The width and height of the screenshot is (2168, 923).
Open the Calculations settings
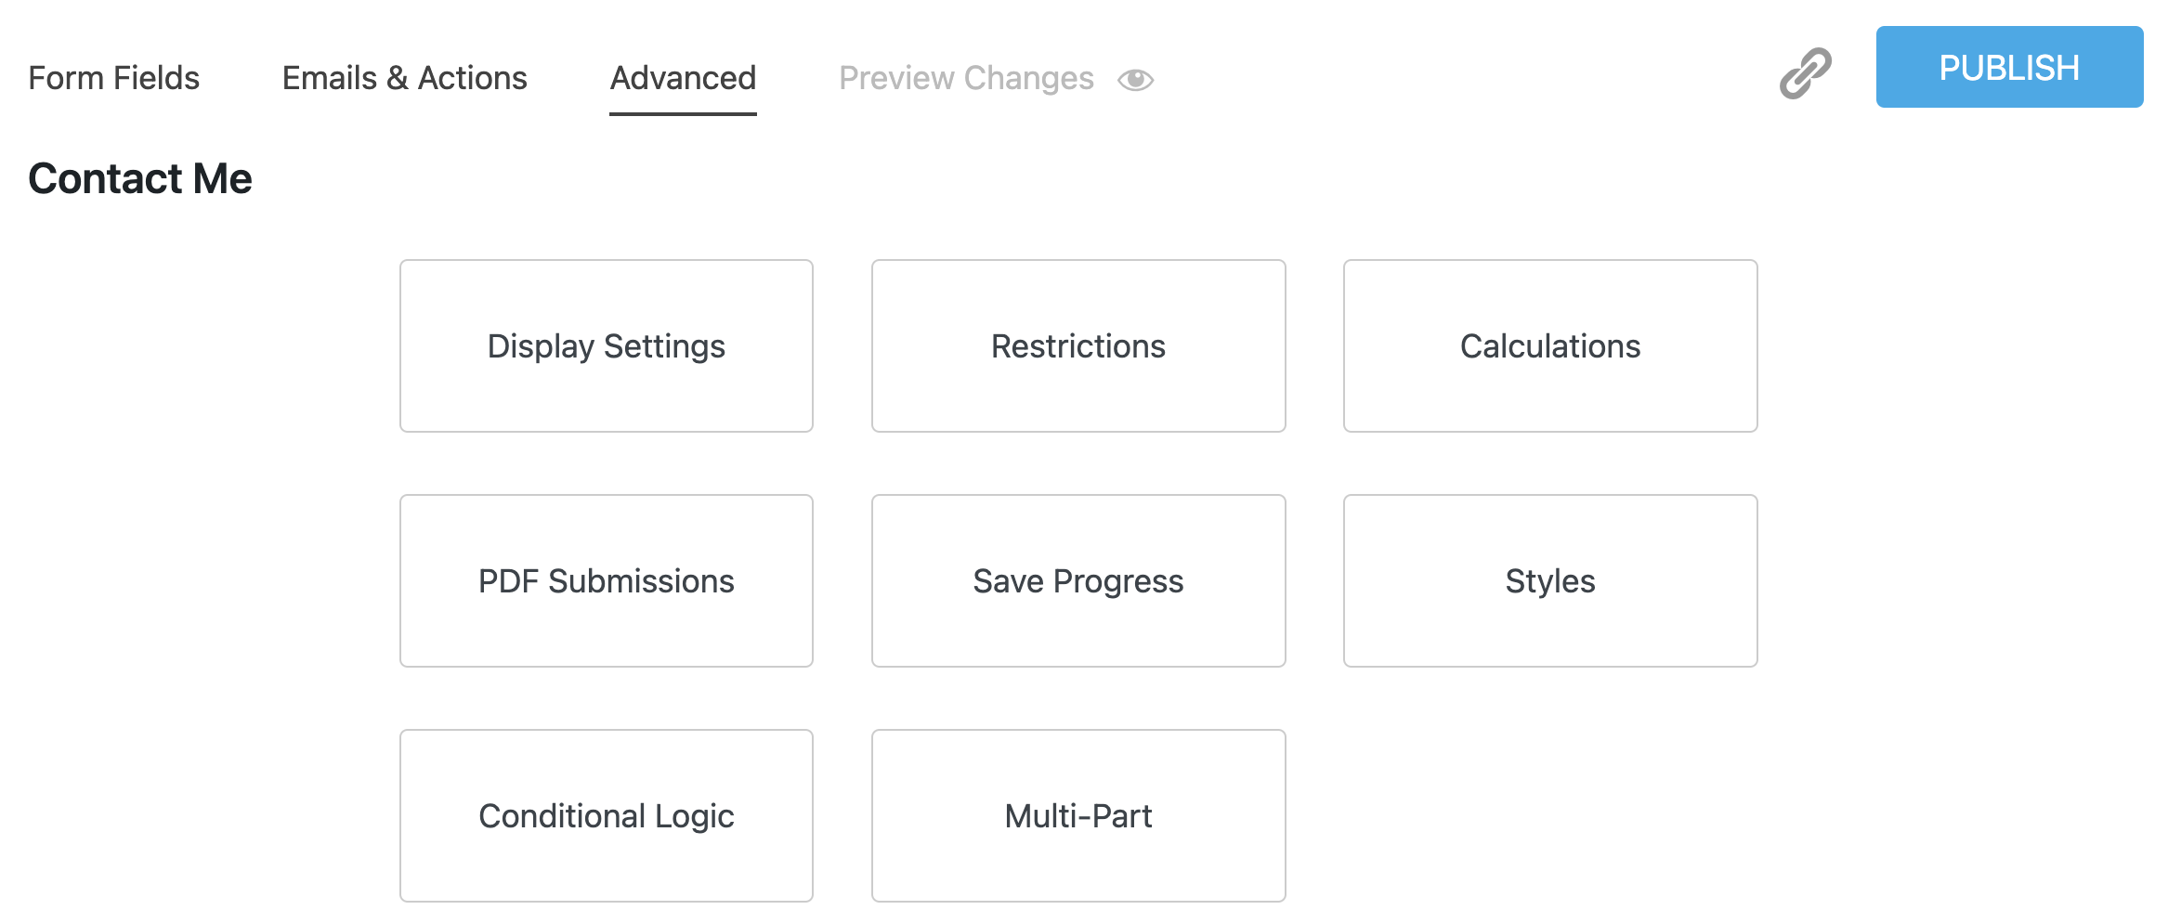pos(1549,345)
